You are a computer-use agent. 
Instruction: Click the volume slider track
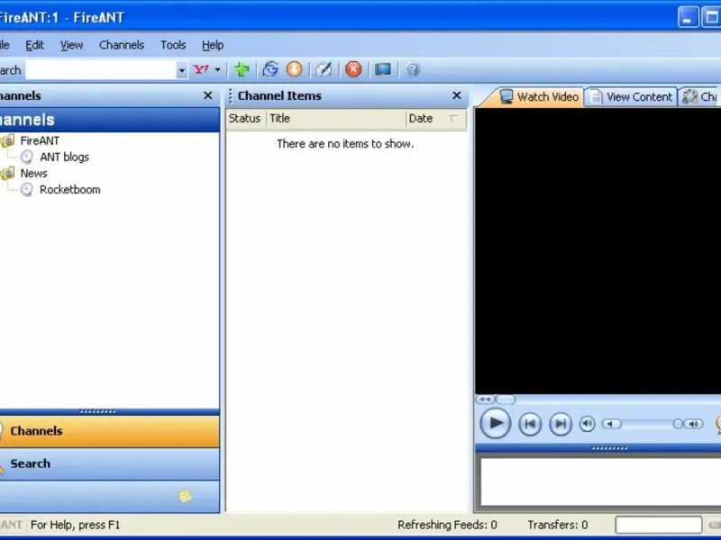647,424
